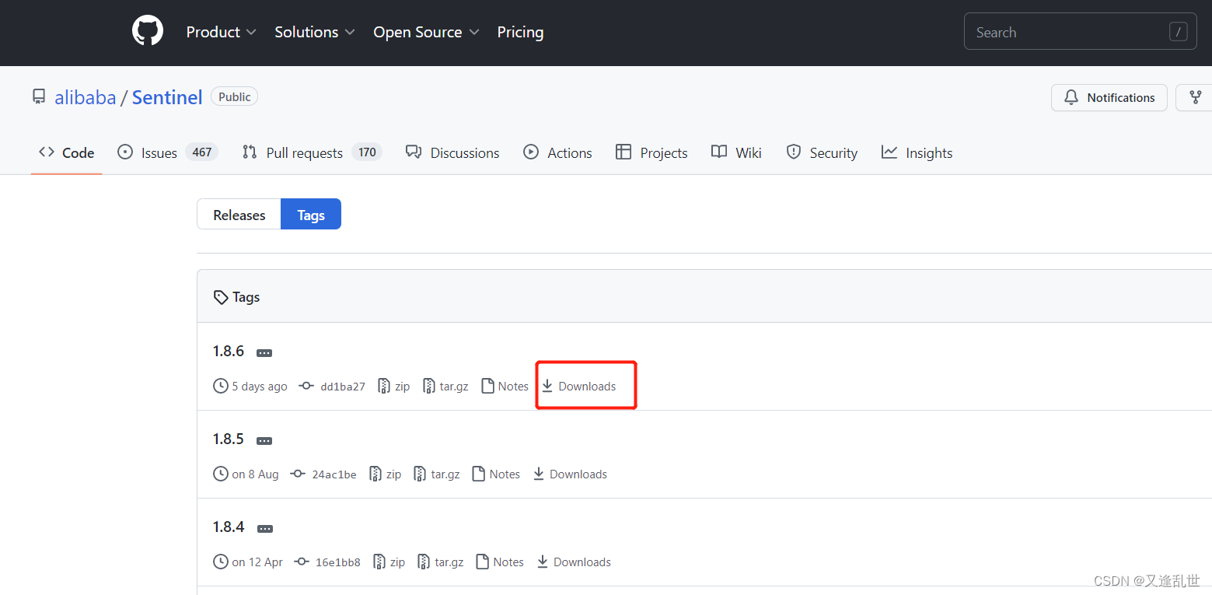This screenshot has width=1212, height=595.
Task: Click the Public visibility badge
Action: pyautogui.click(x=234, y=96)
